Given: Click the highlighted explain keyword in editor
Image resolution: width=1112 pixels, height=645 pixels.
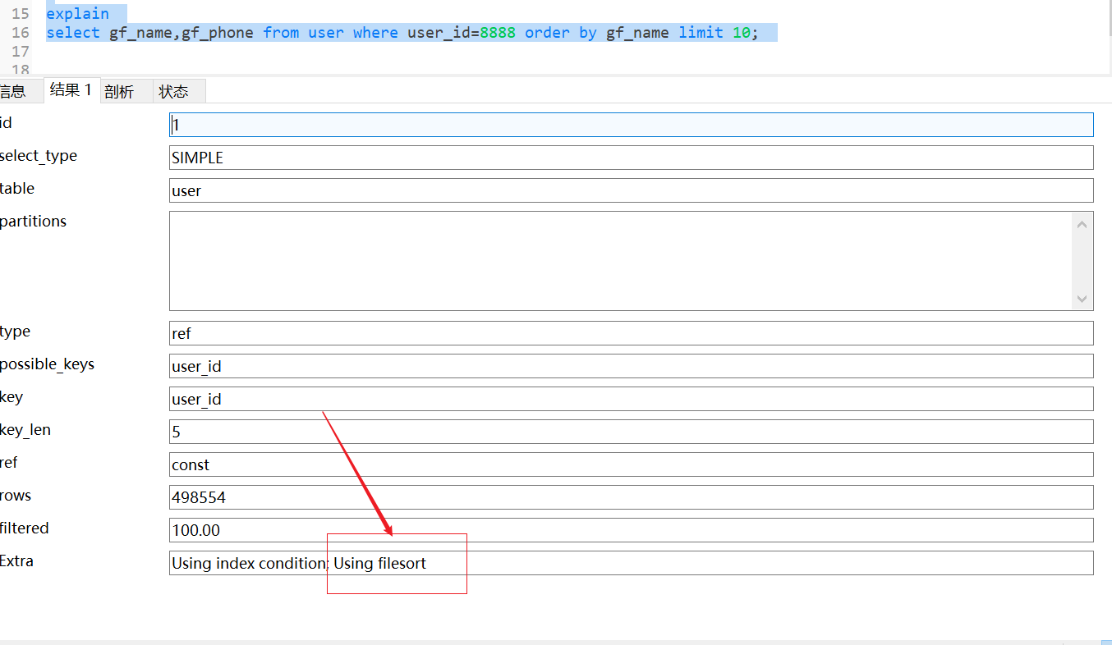Looking at the screenshot, I should pyautogui.click(x=77, y=12).
